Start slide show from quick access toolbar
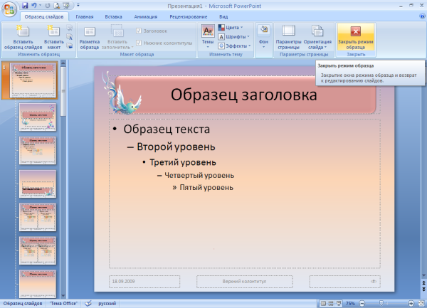This screenshot has height=308, width=427. coord(66,6)
